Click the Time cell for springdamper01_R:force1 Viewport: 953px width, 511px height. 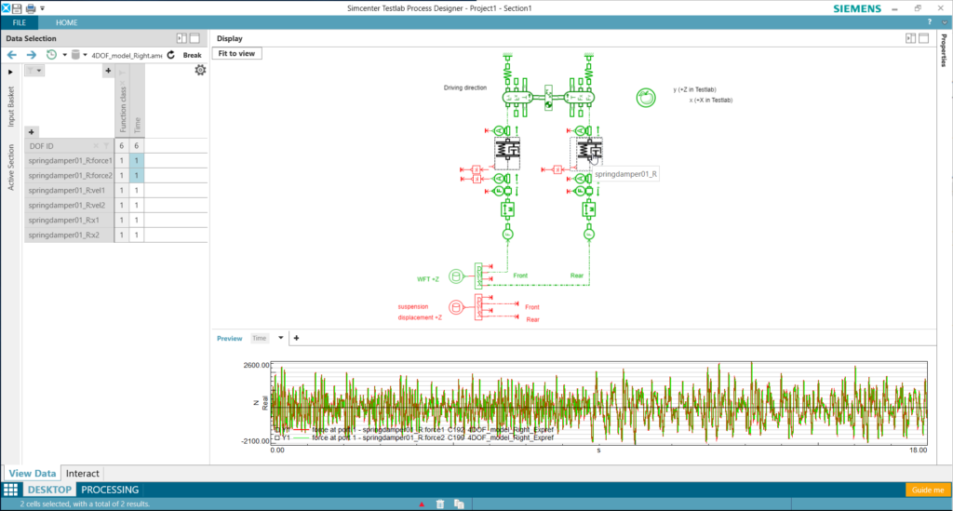137,160
